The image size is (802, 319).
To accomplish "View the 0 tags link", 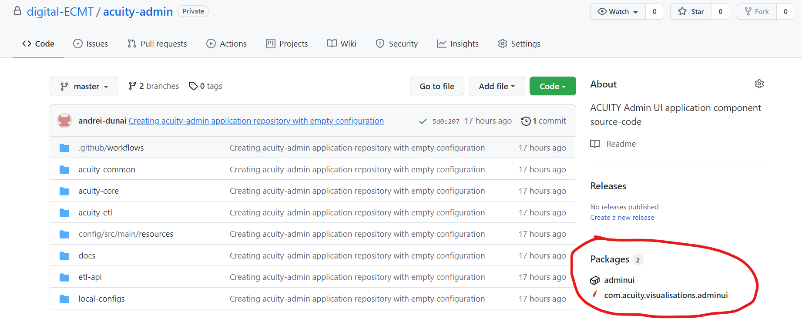I will [x=205, y=86].
